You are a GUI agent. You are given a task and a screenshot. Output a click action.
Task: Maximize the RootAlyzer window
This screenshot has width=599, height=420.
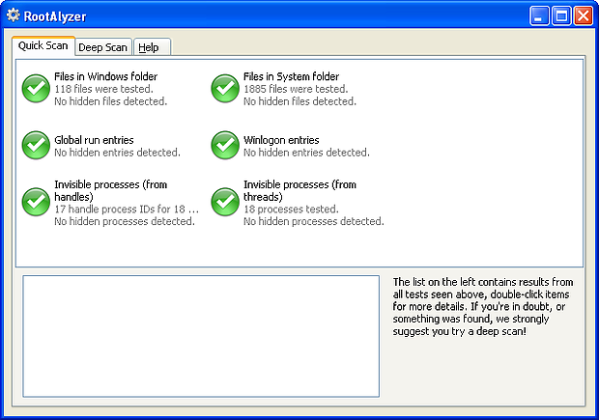pyautogui.click(x=561, y=16)
